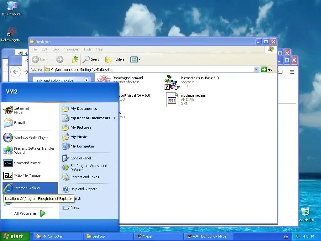Open Windows Media Player

30,138
